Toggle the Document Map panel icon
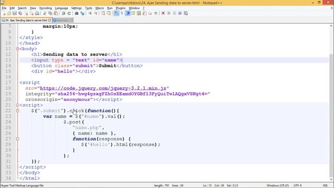334x188 pixels. point(139,14)
